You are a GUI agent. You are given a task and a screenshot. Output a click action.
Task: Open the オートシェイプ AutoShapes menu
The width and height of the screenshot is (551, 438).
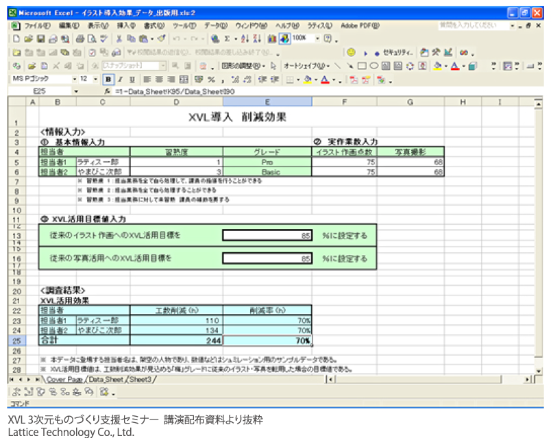pos(306,66)
